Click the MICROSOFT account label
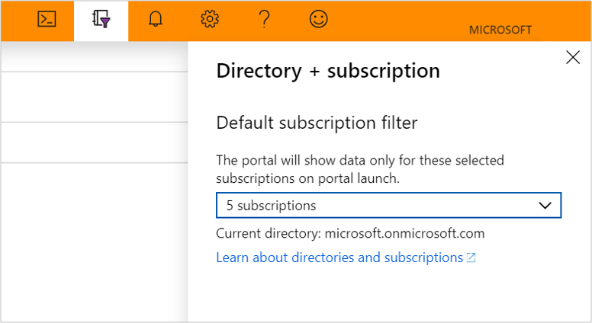Viewport: 592px width, 323px height. click(x=500, y=30)
